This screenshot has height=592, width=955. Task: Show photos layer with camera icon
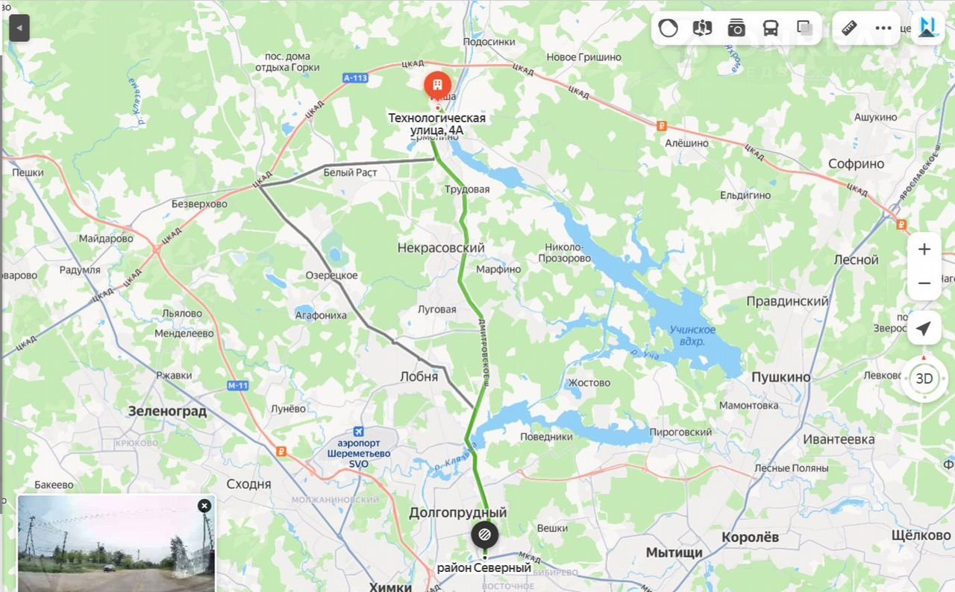click(736, 28)
